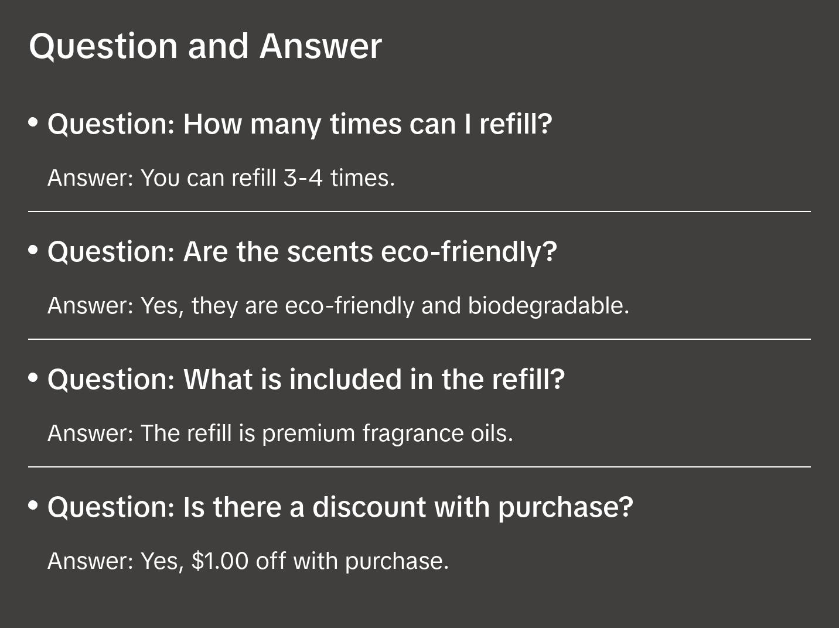Open "What is included in the refill?"

point(306,380)
